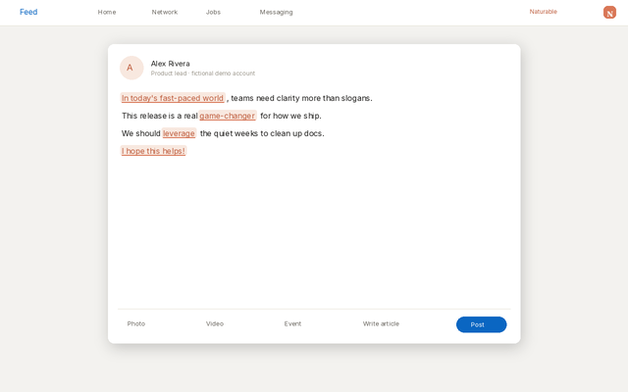Open the Network tab
628x392 pixels.
click(164, 12)
